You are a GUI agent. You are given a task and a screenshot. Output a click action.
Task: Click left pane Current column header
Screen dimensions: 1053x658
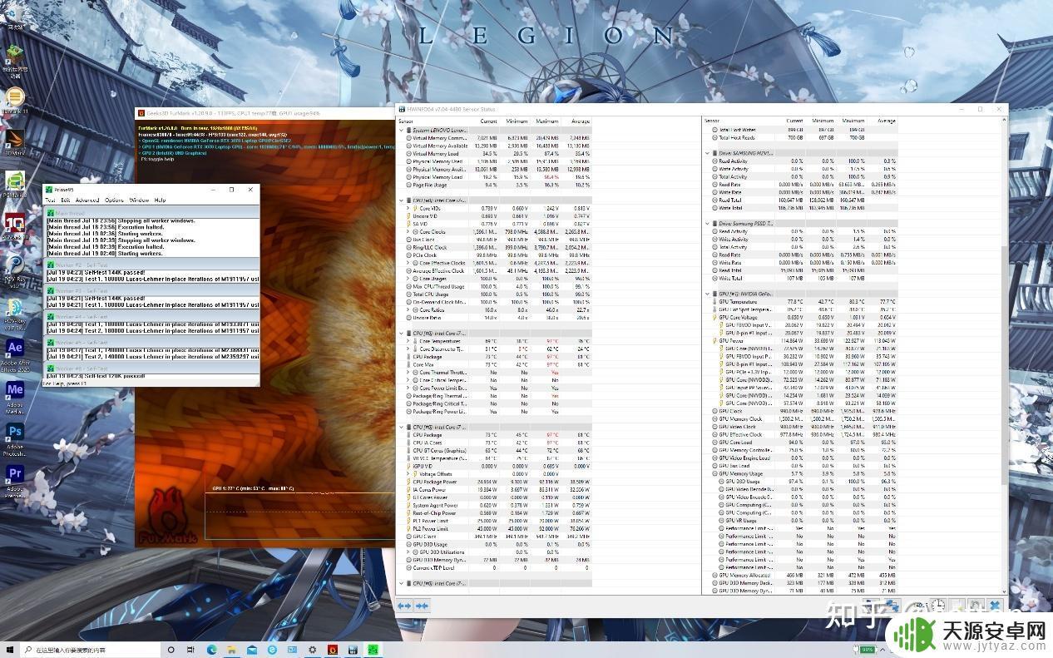487,121
